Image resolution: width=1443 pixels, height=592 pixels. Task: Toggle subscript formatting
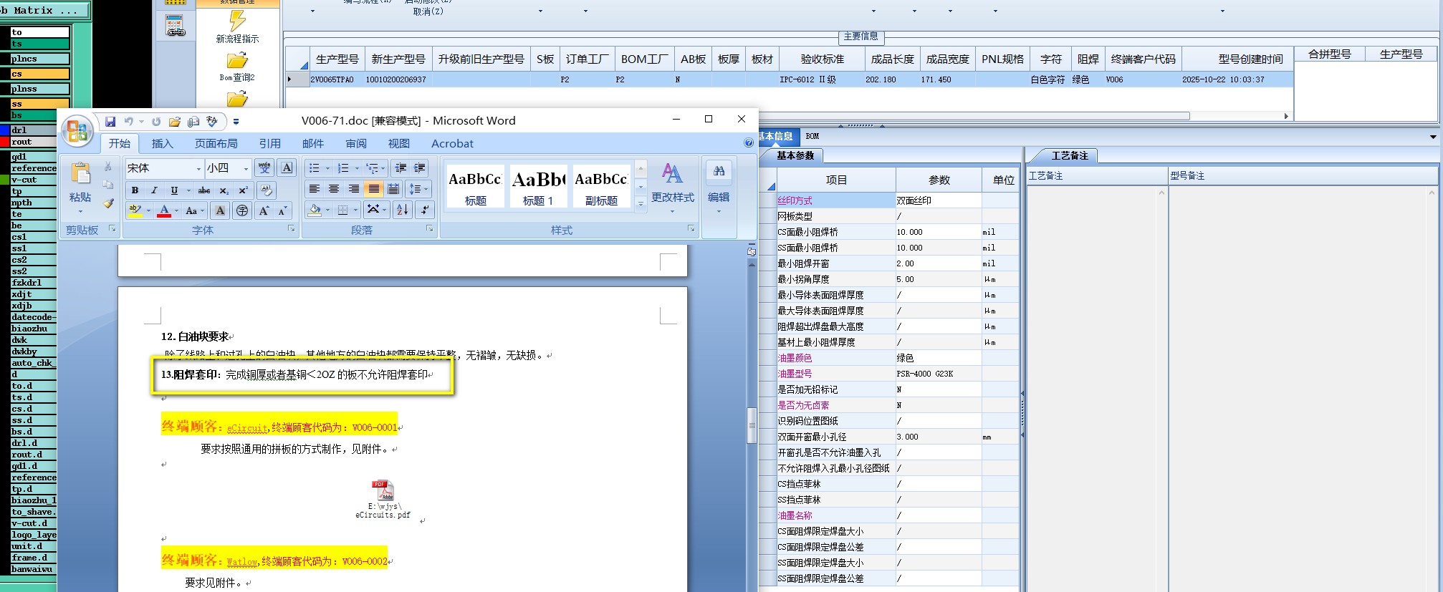[x=224, y=190]
